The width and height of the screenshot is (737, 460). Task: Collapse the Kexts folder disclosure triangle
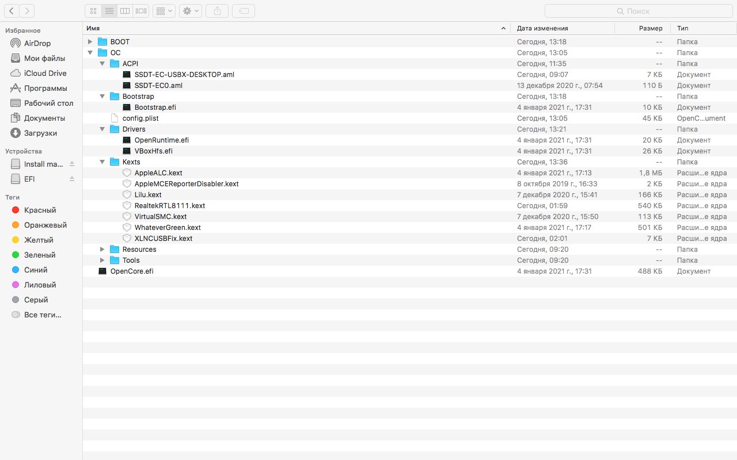102,162
